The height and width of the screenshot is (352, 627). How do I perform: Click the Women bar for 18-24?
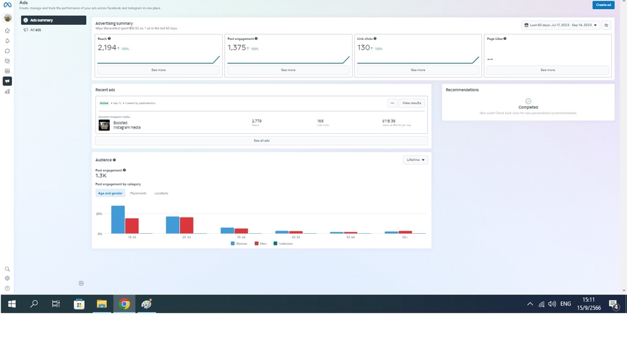click(118, 219)
